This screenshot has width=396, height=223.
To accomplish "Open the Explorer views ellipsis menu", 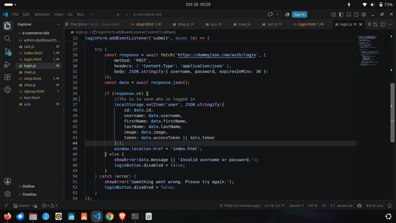I will 58,24.
